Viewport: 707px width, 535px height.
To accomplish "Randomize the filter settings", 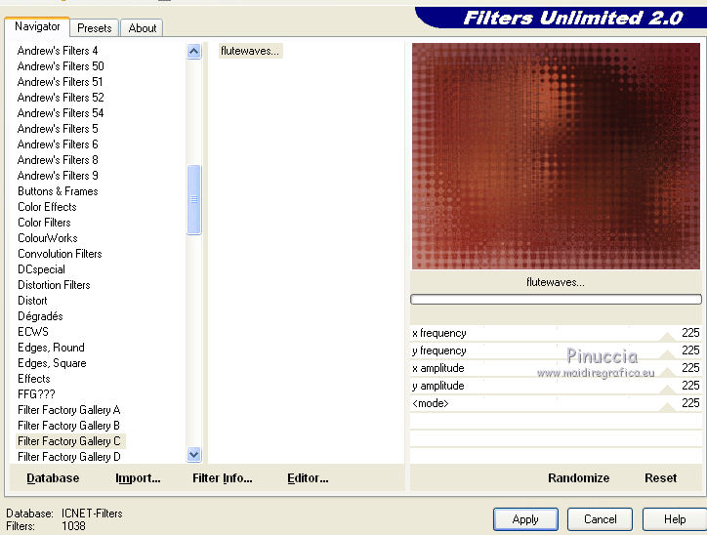I will tap(578, 478).
